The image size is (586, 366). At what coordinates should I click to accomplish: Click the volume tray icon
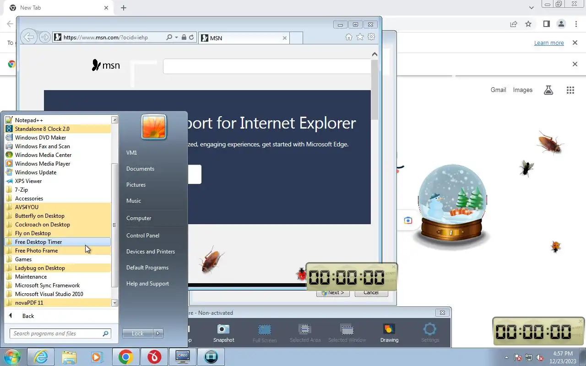540,358
